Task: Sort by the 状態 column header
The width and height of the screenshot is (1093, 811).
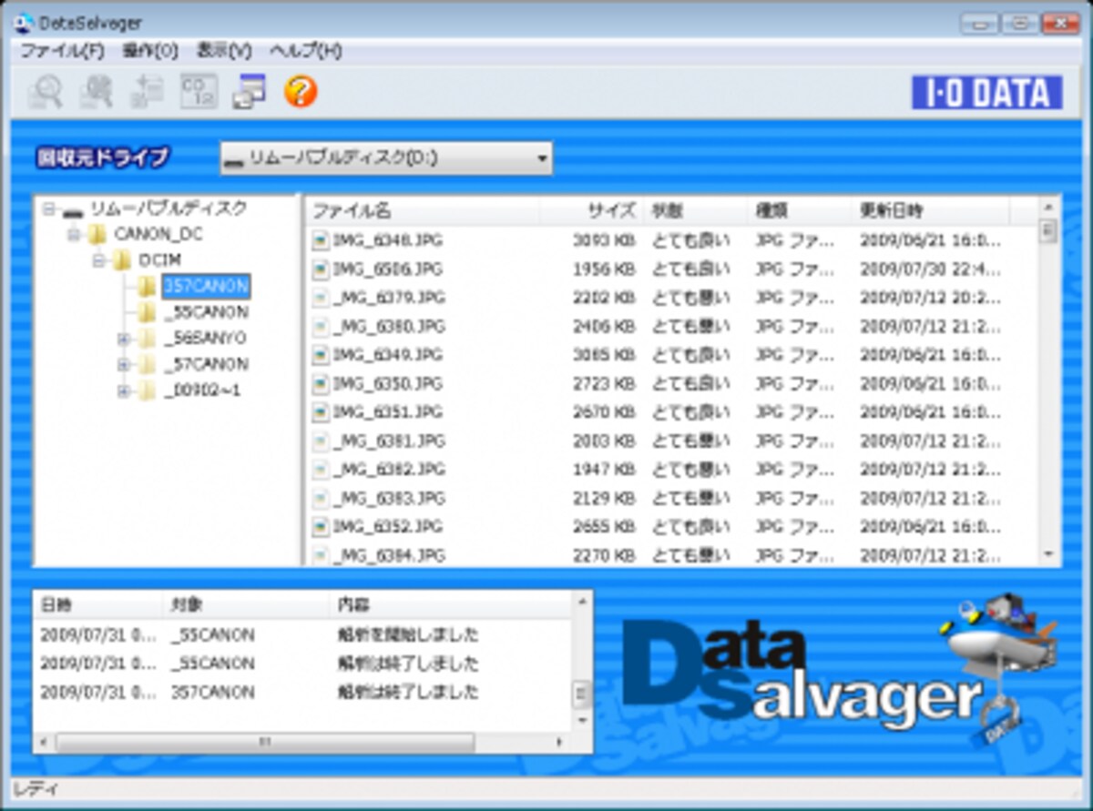Action: click(x=696, y=211)
